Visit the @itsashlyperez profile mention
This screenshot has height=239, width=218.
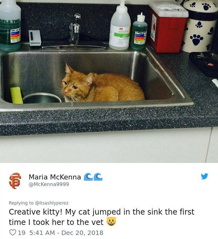point(52,203)
